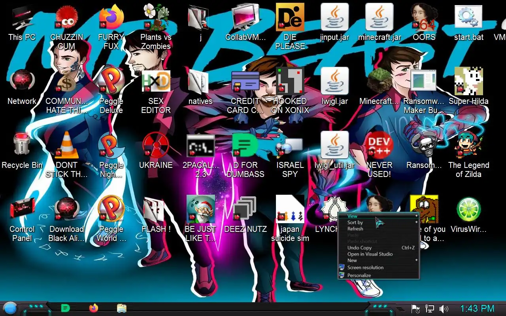Open the This PC desktop icon
506x316 pixels.
[x=22, y=17]
